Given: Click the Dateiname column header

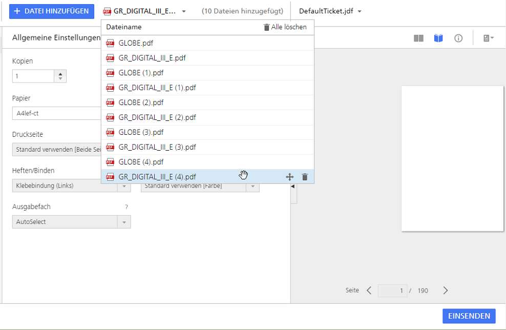Looking at the screenshot, I should [x=124, y=27].
